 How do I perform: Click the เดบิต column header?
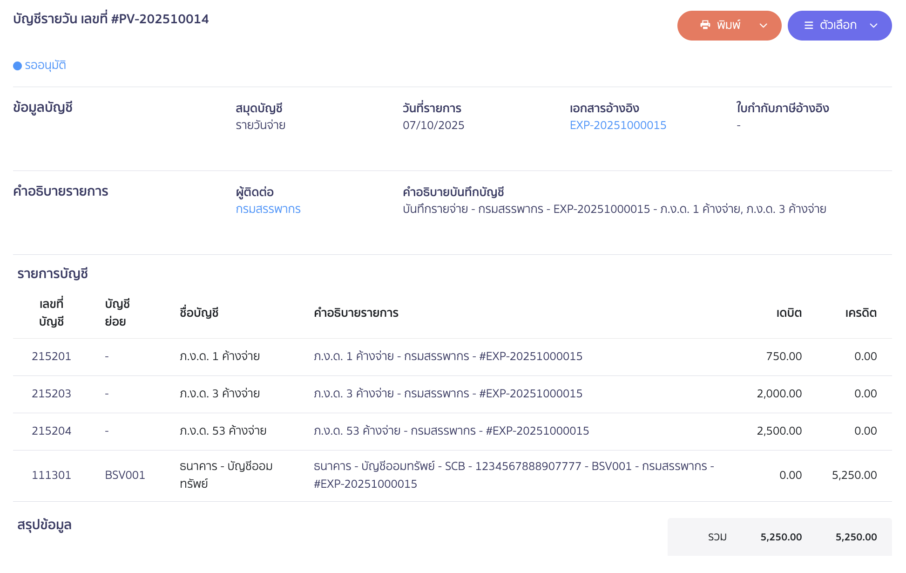tap(789, 313)
